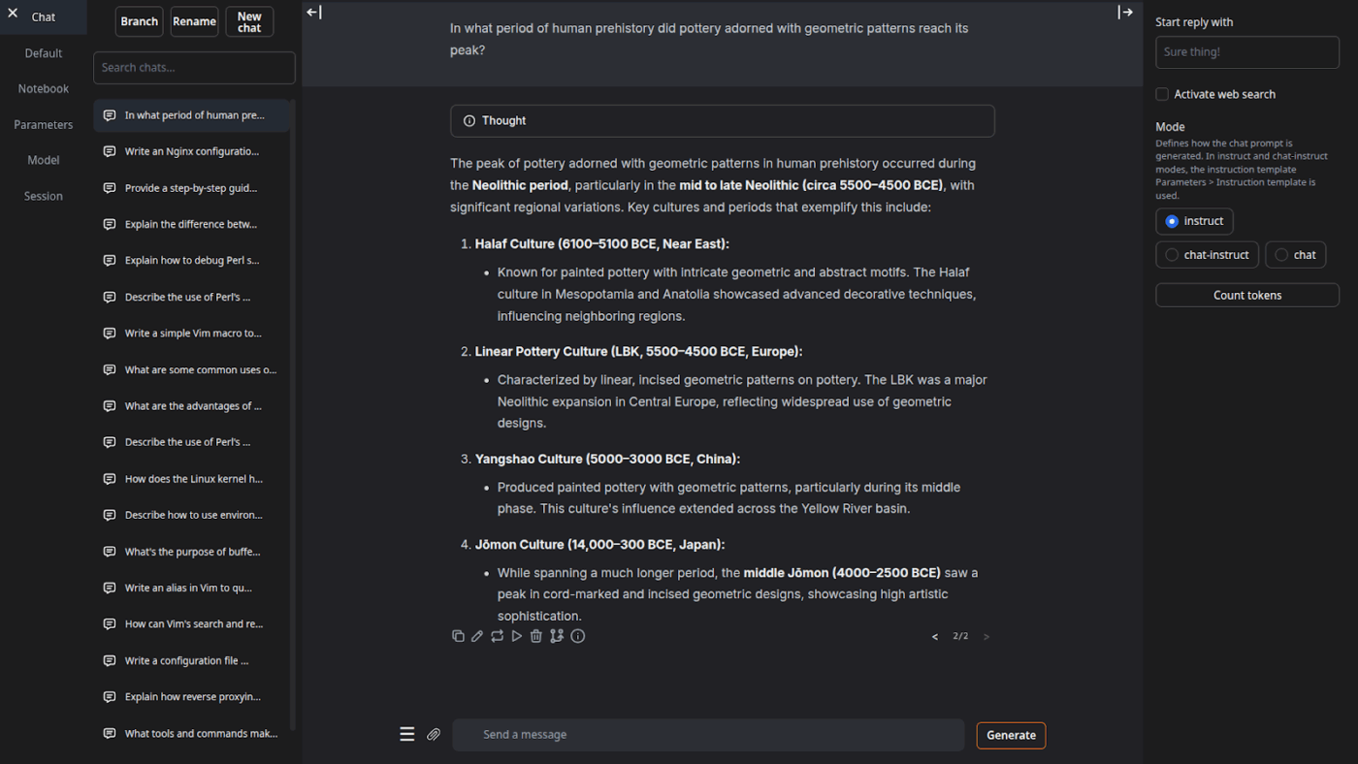This screenshot has height=764, width=1358.
Task: Copy the response with the copy icon
Action: (458, 636)
